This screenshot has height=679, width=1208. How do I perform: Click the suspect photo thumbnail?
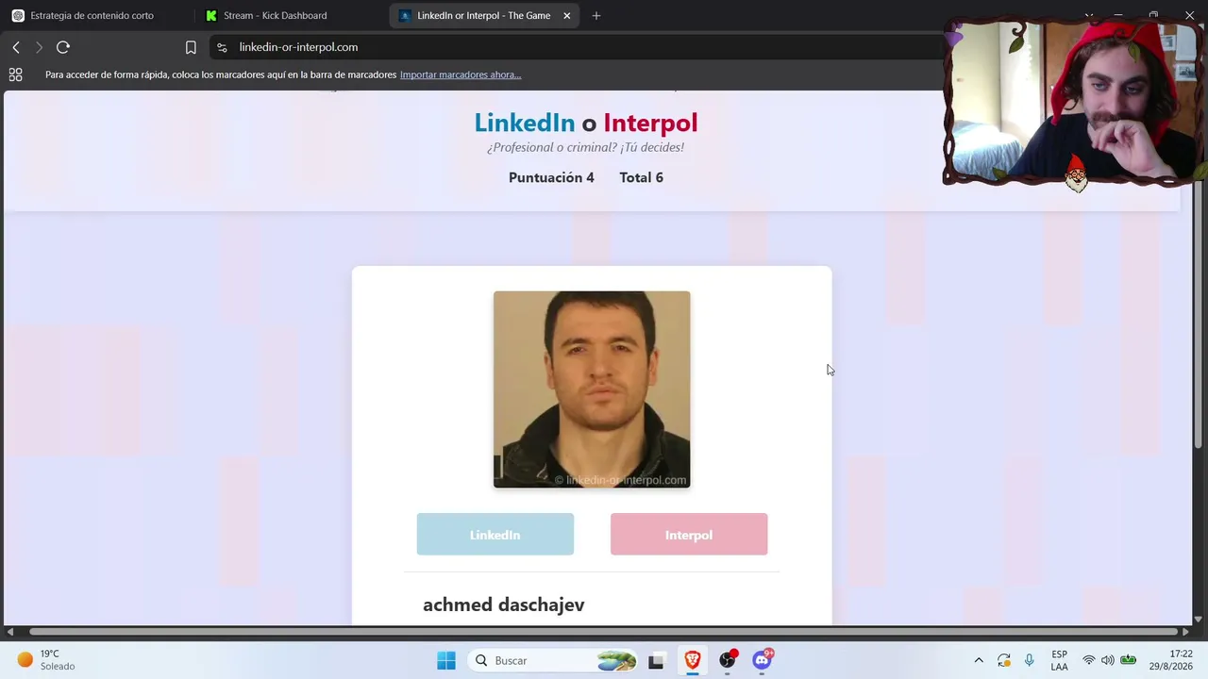click(x=592, y=389)
